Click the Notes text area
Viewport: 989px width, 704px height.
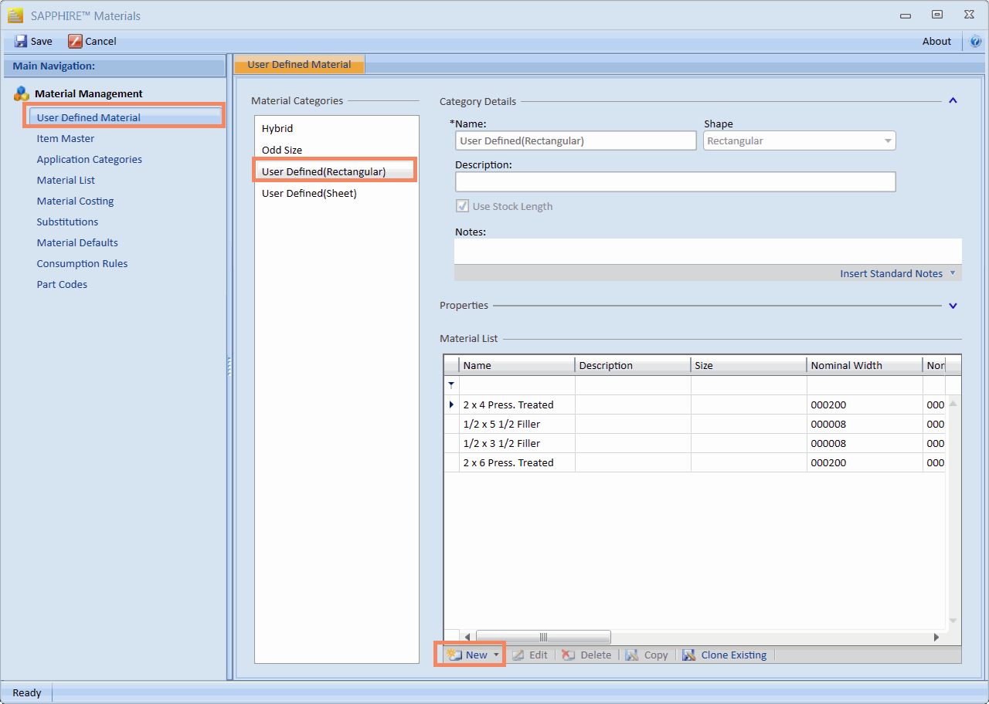(x=708, y=252)
